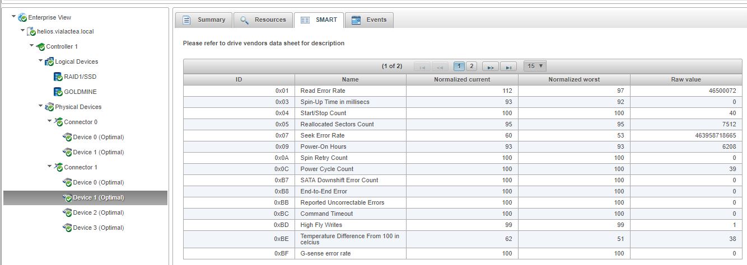Click the helios.vialactea.local server icon
Viewport: 747px width, 265px height.
(x=31, y=32)
